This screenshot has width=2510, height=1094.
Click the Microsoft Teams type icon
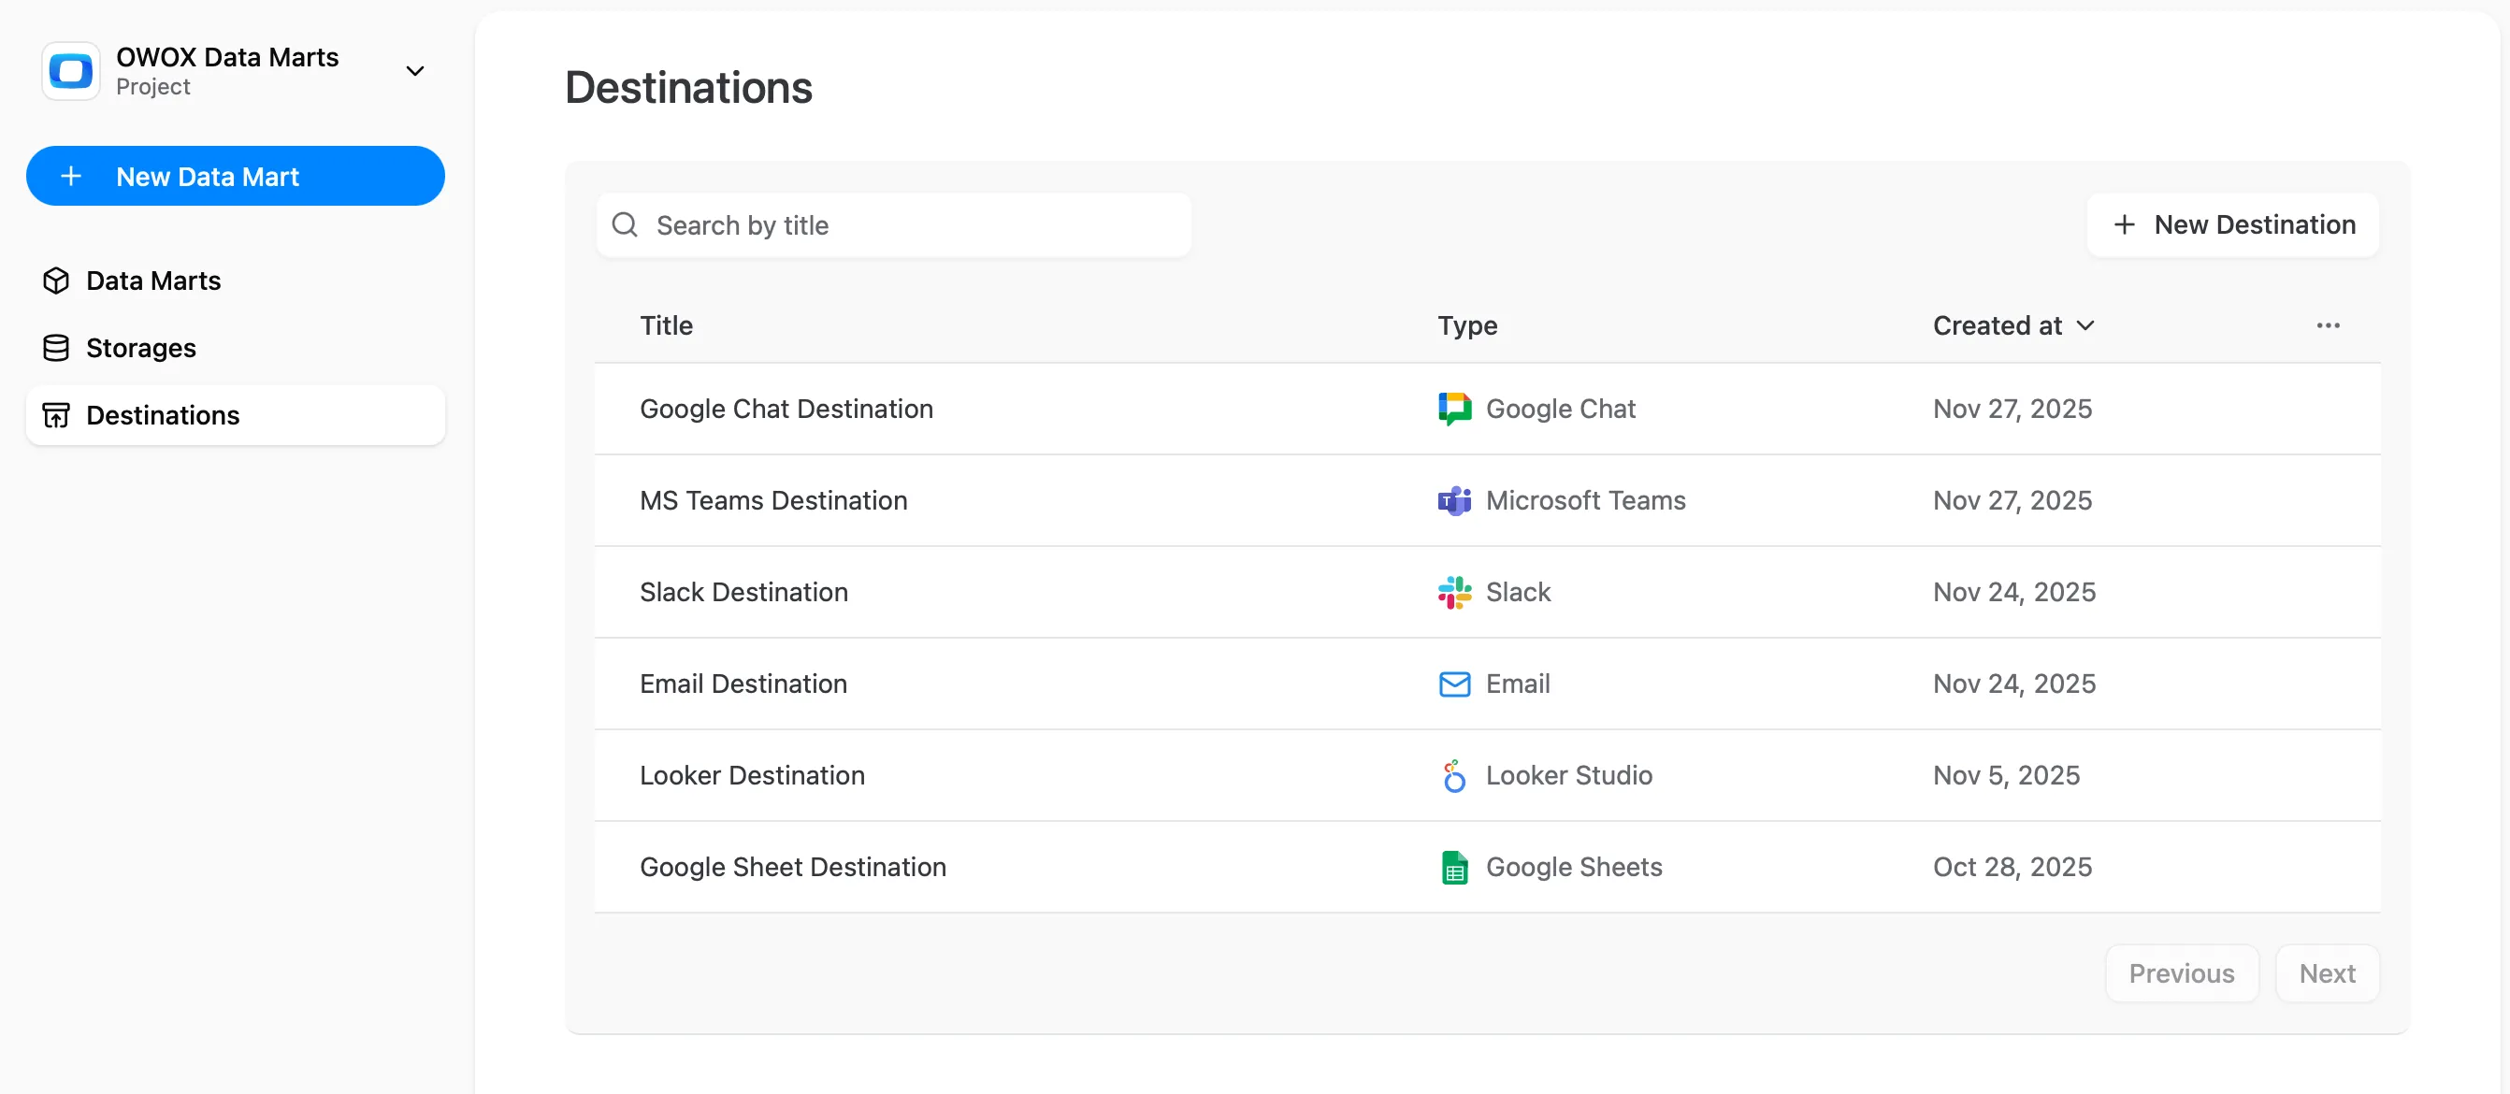point(1454,501)
